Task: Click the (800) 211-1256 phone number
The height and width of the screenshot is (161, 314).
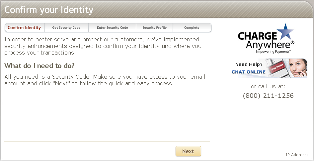Action: tap(268, 96)
